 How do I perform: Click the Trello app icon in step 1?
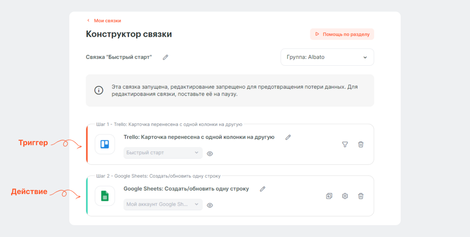pyautogui.click(x=105, y=144)
